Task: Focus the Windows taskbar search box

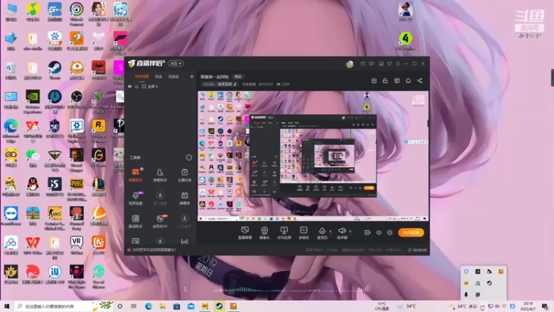Action: [x=64, y=306]
